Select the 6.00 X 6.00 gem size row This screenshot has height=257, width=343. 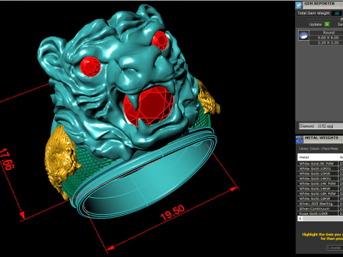[327, 38]
